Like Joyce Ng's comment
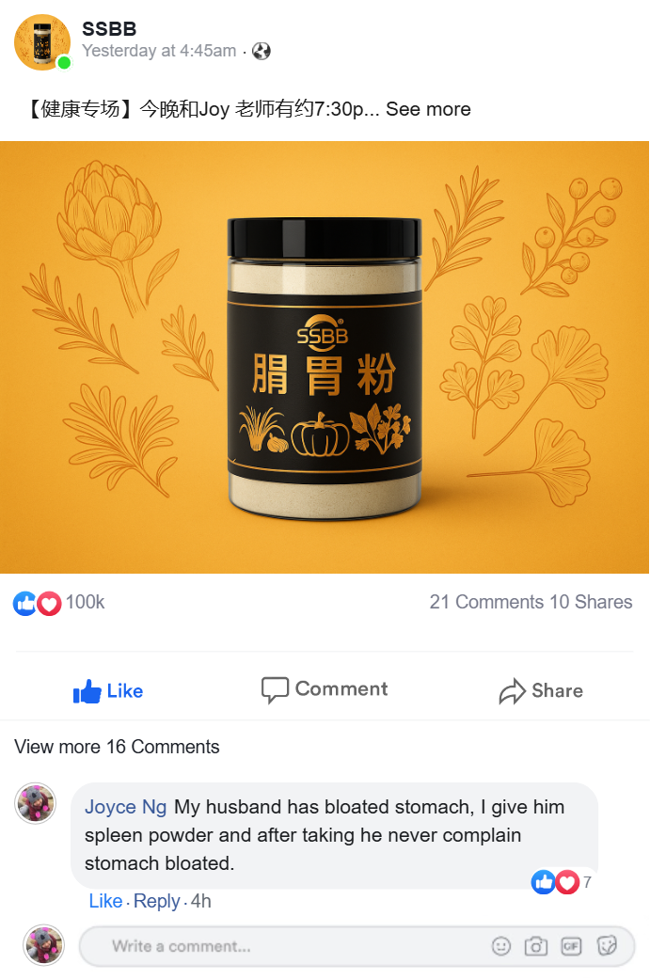Image resolution: width=650 pixels, height=979 pixels. coord(105,901)
